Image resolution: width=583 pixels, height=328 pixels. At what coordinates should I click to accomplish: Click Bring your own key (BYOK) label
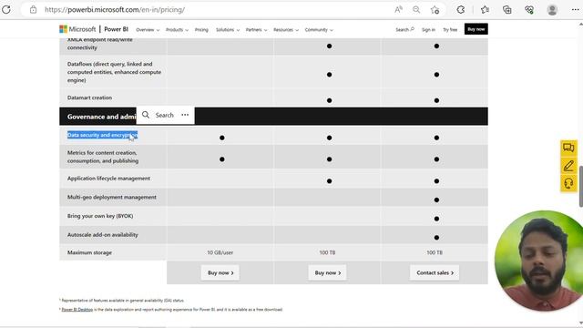tap(100, 216)
